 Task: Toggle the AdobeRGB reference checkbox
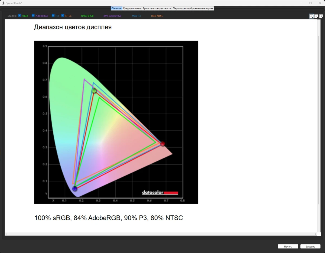tap(33, 16)
